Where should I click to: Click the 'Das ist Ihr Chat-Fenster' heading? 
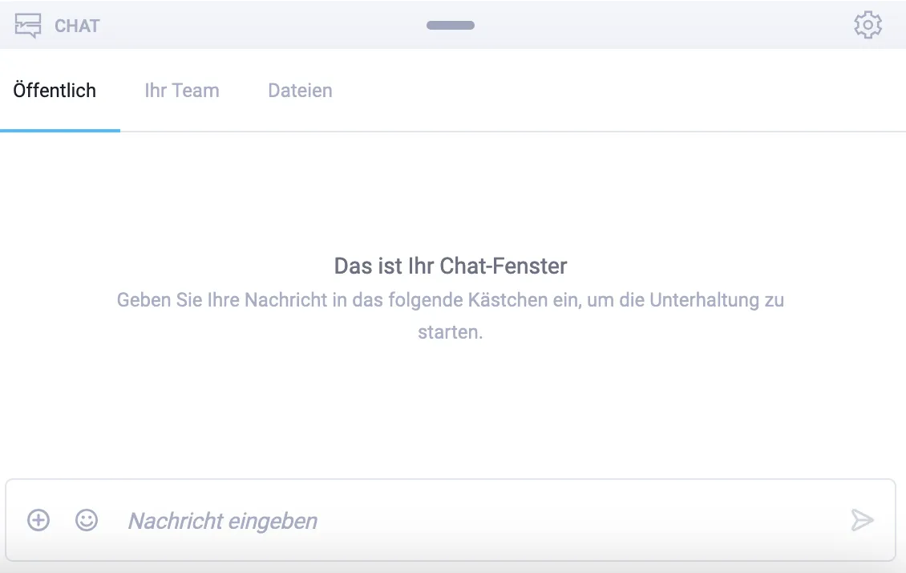(x=451, y=266)
